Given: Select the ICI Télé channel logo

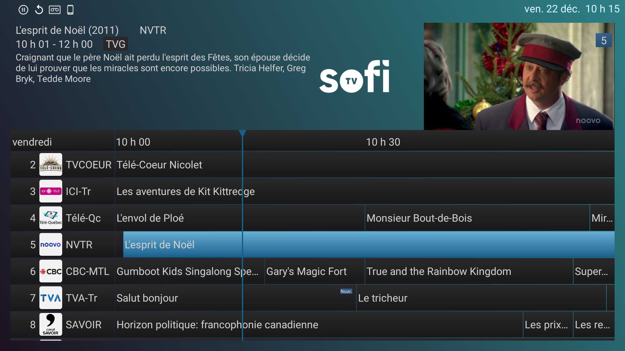Looking at the screenshot, I should 50,191.
